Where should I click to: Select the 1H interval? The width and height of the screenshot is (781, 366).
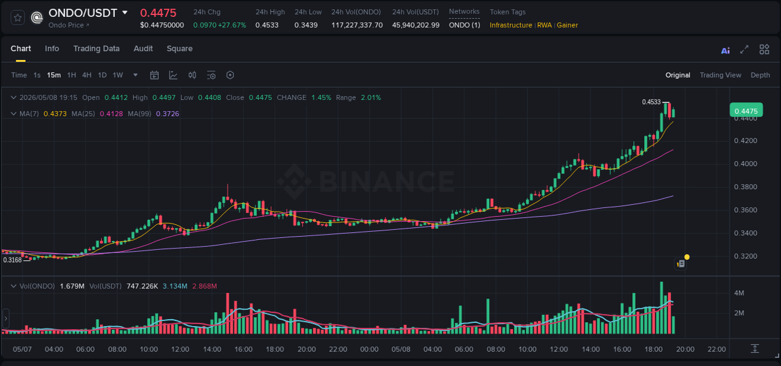coord(71,75)
